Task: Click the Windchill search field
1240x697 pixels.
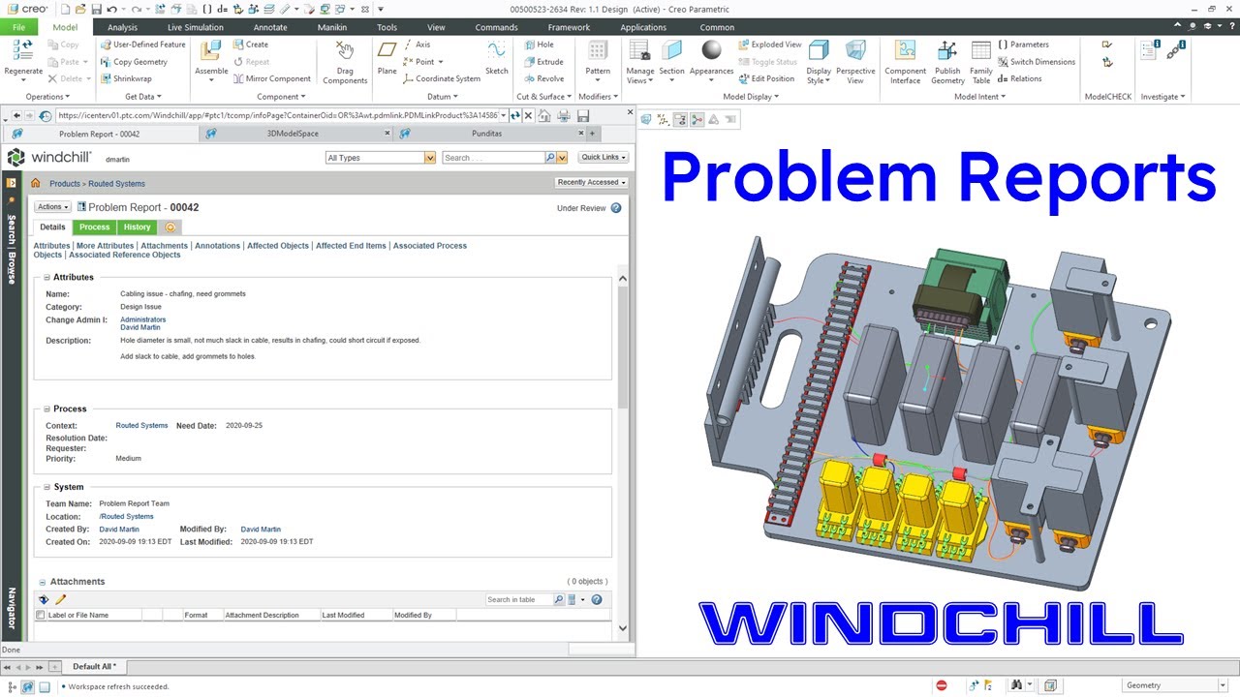Action: pyautogui.click(x=493, y=158)
